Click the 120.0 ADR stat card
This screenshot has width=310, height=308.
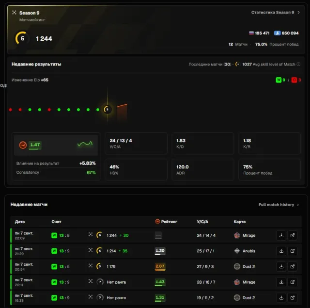(202, 170)
